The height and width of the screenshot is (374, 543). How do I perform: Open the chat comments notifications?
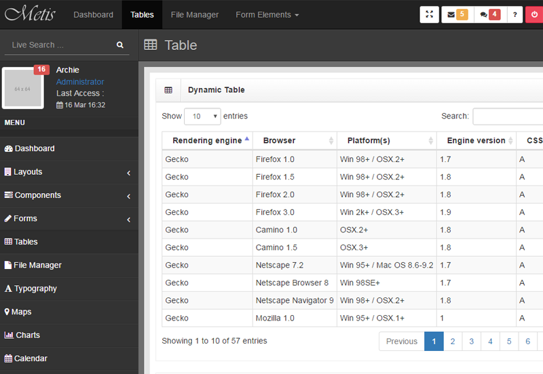point(488,14)
